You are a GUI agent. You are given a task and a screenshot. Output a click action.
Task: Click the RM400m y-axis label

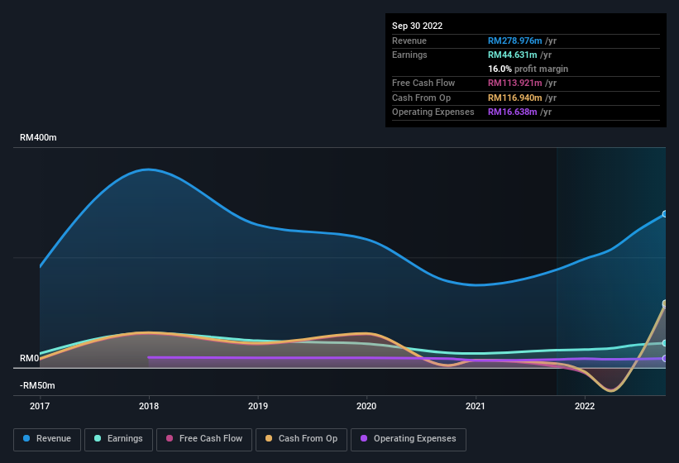(x=38, y=137)
